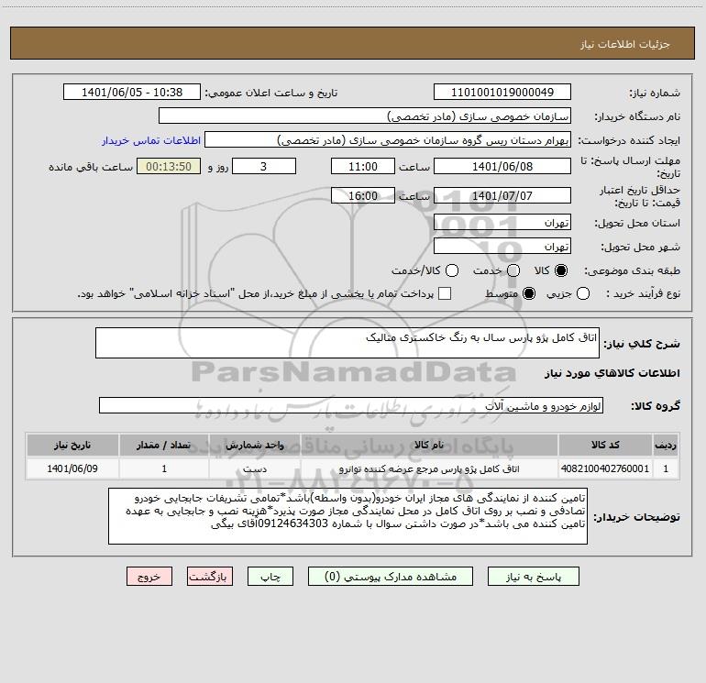Click the unit cell دست
Screen dimensions: 706x683
coord(255,468)
